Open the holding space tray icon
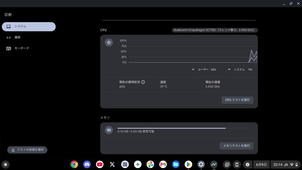The height and width of the screenshot is (170, 302). tap(227, 165)
